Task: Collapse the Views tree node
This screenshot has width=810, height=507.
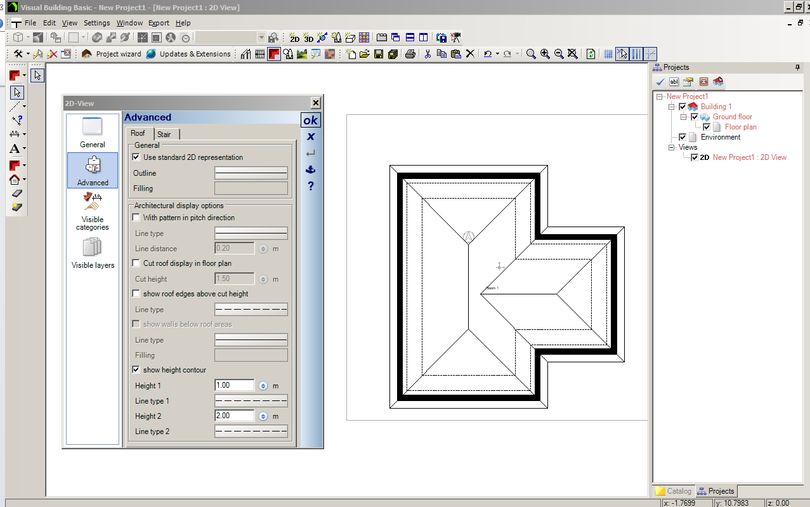Action: (x=671, y=147)
